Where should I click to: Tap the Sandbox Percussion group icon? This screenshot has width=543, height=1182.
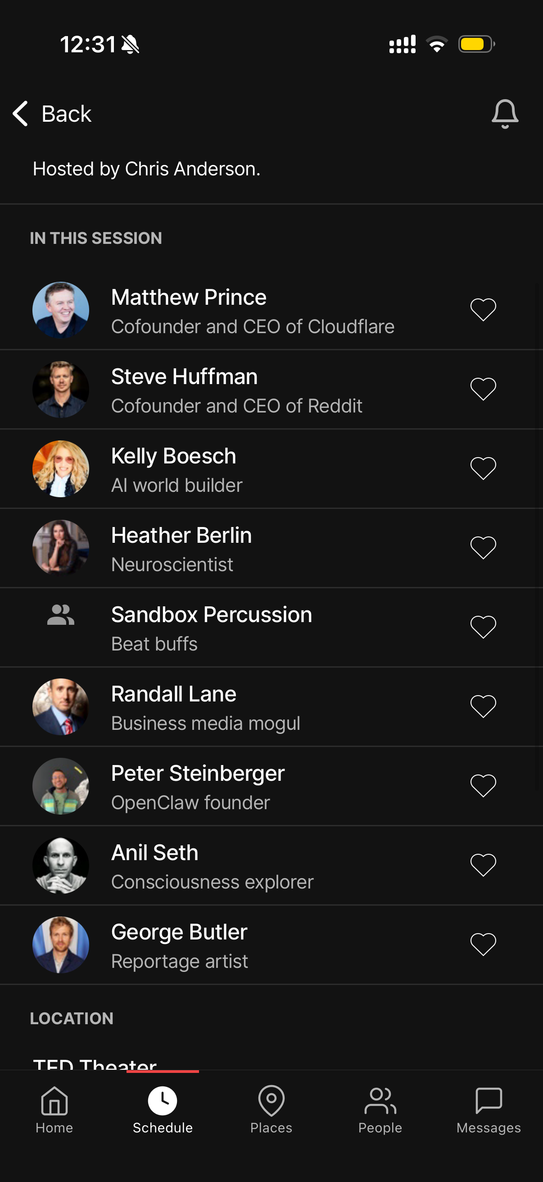[x=60, y=615]
